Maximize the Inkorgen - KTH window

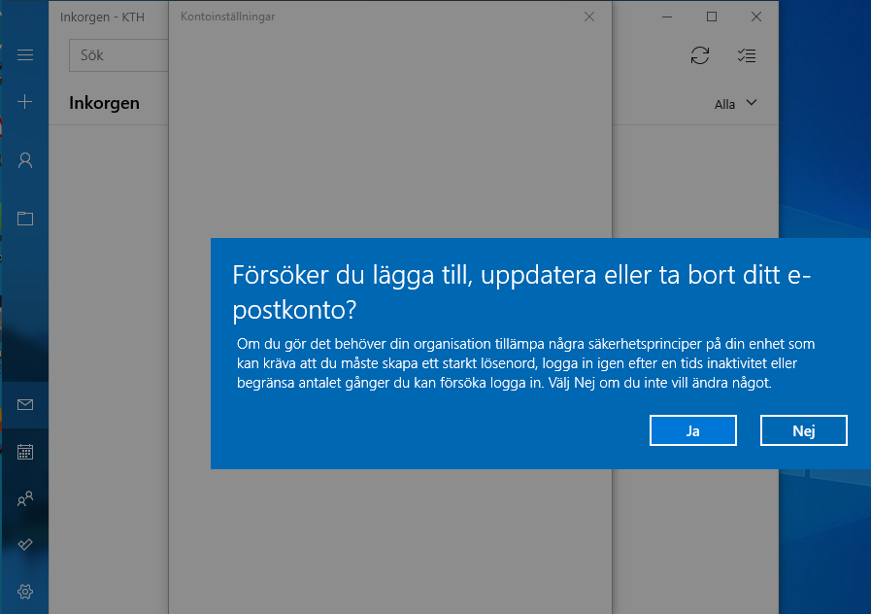tap(712, 17)
